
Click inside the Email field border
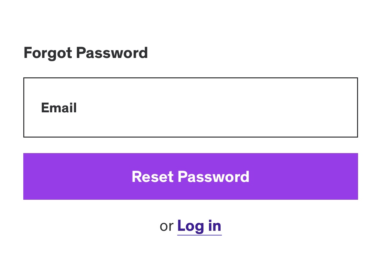tap(190, 107)
